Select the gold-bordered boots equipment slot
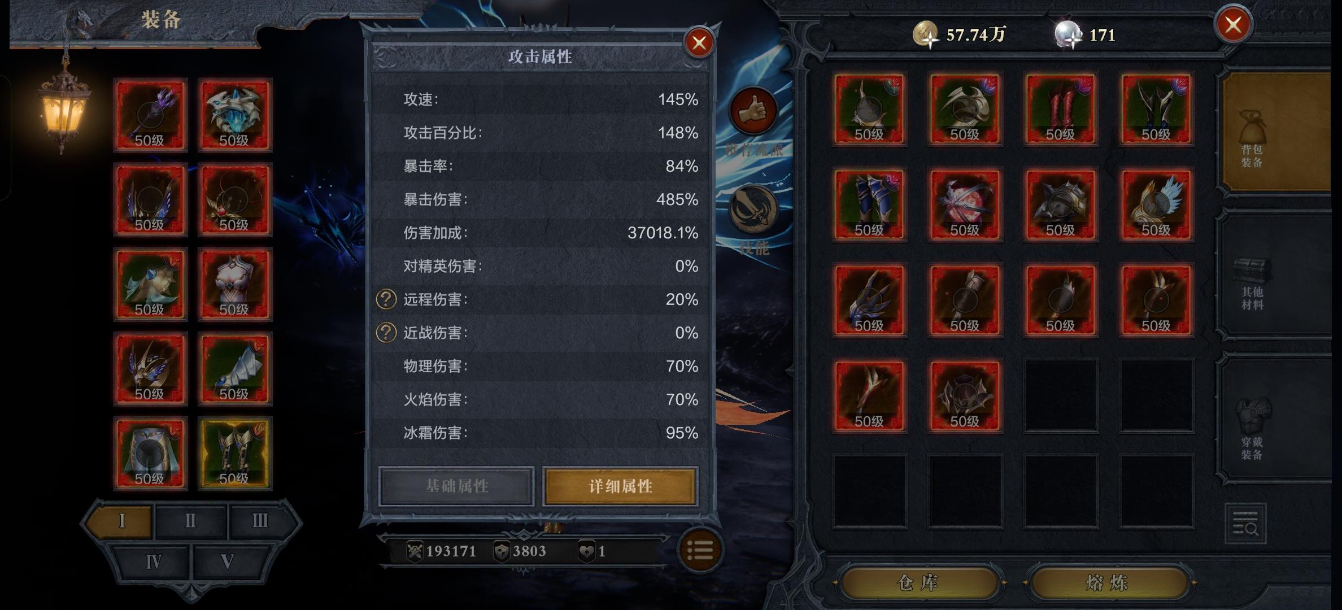Image resolution: width=1342 pixels, height=610 pixels. [234, 453]
